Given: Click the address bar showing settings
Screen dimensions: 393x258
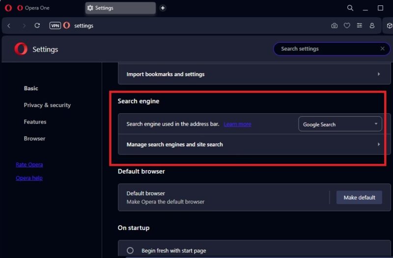Looking at the screenshot, I should click(x=84, y=26).
